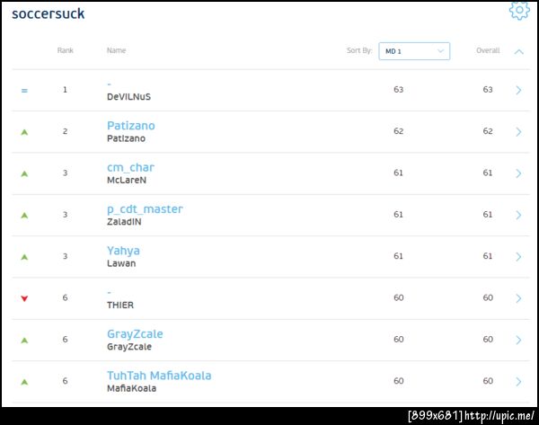Open GrayZcale row details arrow
Viewport: 539px width, 425px height.
point(518,340)
